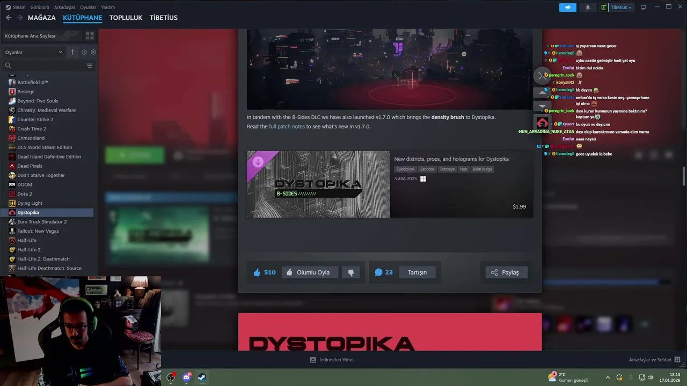Viewport: 687px width, 386px height.
Task: Open Discord from the taskbar
Action: coord(186,377)
